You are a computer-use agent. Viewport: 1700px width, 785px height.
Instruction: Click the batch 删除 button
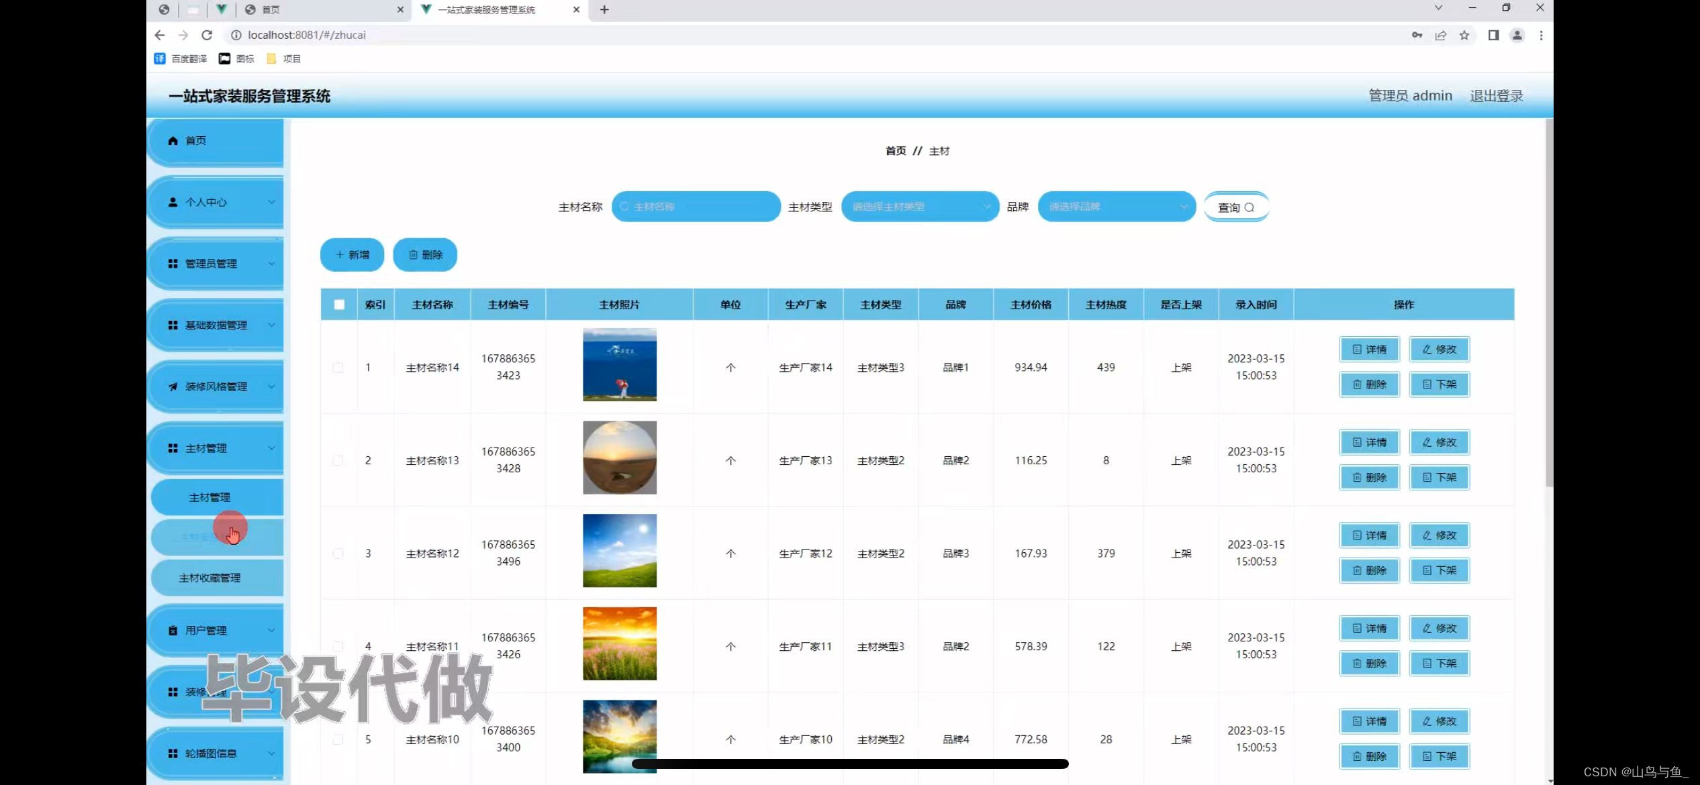pyautogui.click(x=425, y=255)
